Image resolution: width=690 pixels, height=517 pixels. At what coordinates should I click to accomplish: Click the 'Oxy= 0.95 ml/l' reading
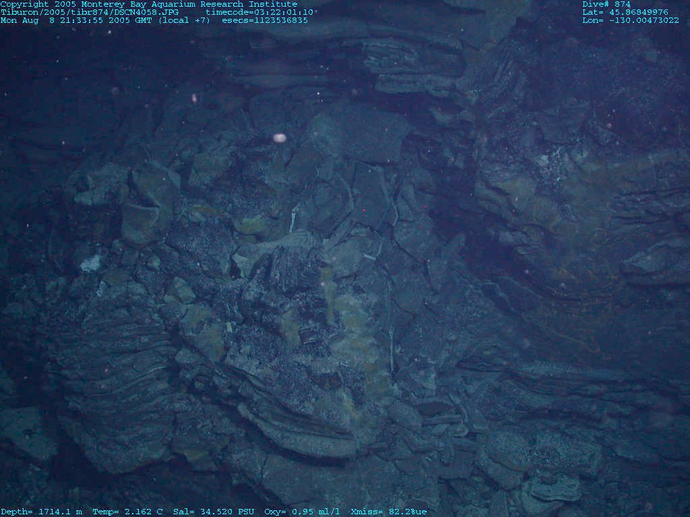(x=302, y=512)
